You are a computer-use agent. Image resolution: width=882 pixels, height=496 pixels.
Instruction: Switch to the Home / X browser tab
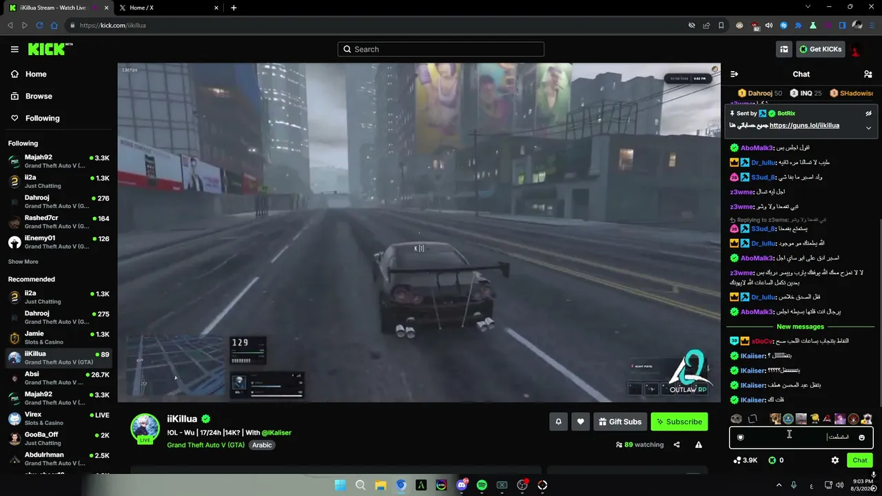tap(168, 8)
